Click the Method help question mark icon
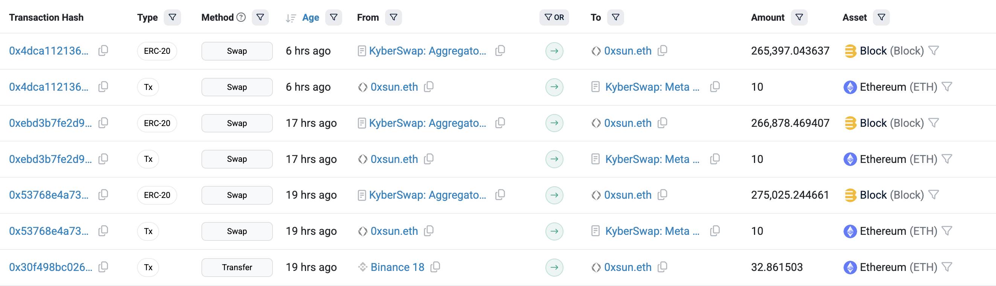 tap(241, 17)
